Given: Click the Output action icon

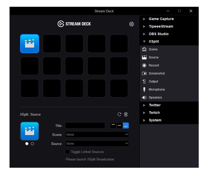Looking at the screenshot, I should pyautogui.click(x=144, y=81).
